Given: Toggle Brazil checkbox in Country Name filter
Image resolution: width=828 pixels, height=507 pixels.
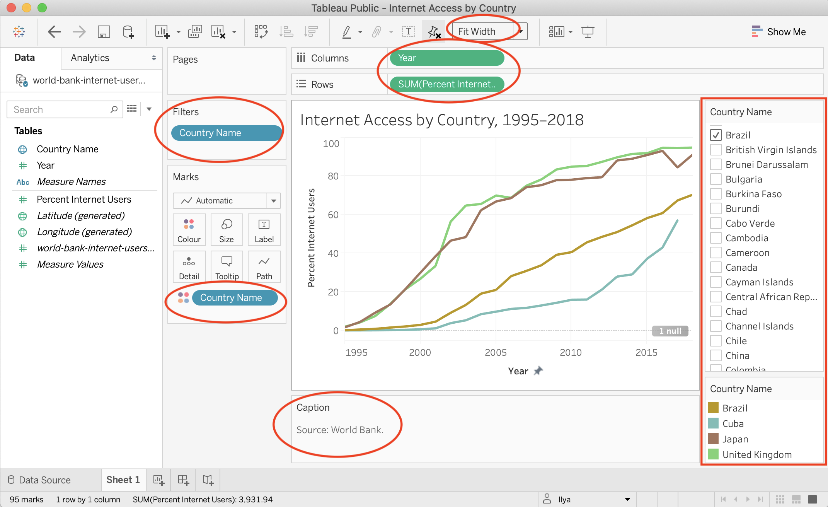Looking at the screenshot, I should 715,135.
